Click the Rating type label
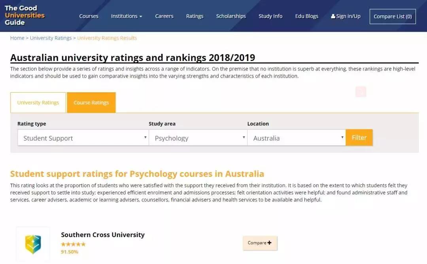The width and height of the screenshot is (427, 264). (x=32, y=123)
